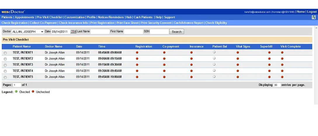Image resolution: width=318 pixels, height=136 pixels.
Task: Open the Pre-Visit Checklist menu
Action: point(49,17)
